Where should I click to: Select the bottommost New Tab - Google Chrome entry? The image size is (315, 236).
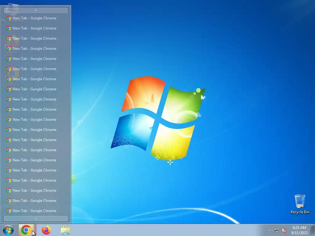pyautogui.click(x=36, y=211)
